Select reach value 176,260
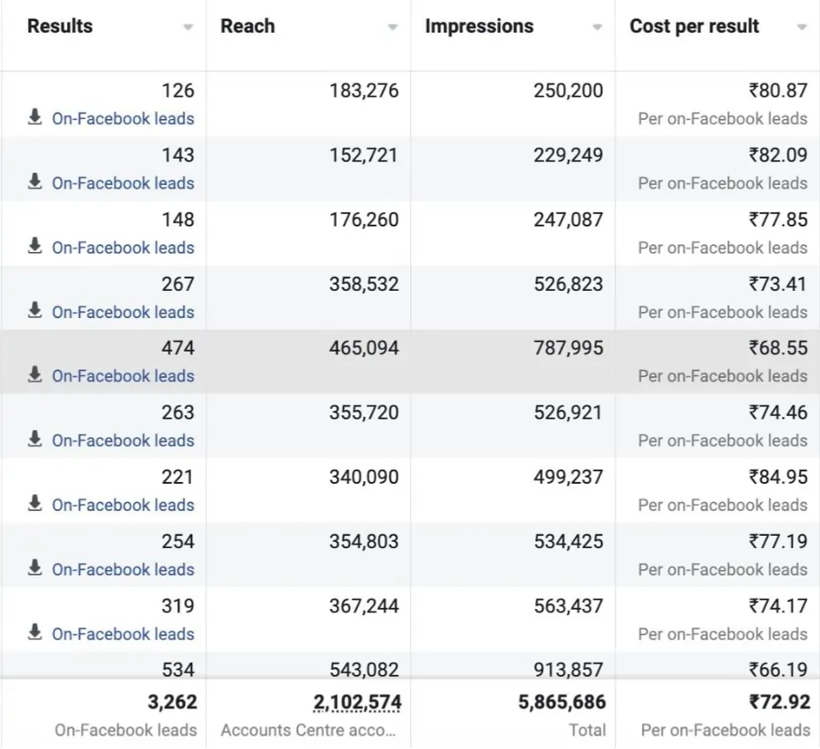Image resolution: width=820 pixels, height=749 pixels. click(x=364, y=219)
